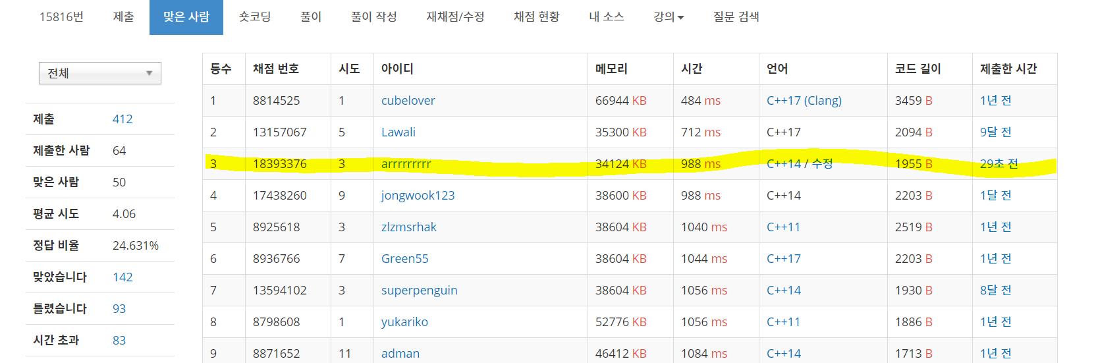Open the 내 소스 tab
This screenshot has height=363, width=1096.
pos(606,17)
